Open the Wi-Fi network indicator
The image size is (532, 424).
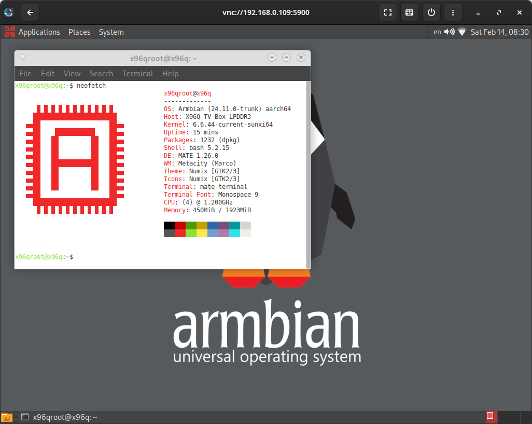(462, 32)
